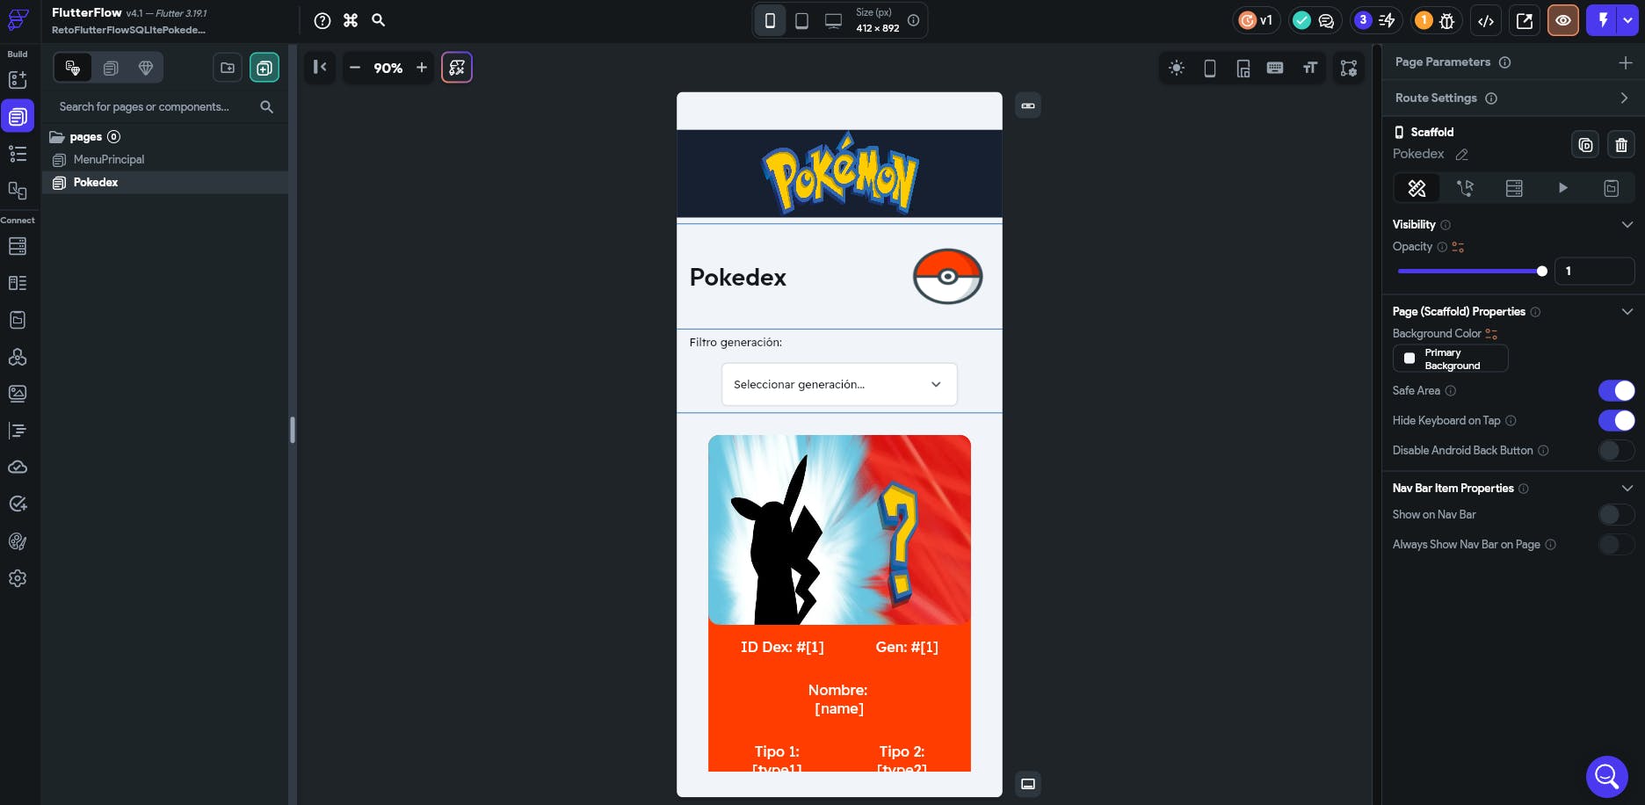Enable Disable Android Back Button switch

click(x=1616, y=450)
